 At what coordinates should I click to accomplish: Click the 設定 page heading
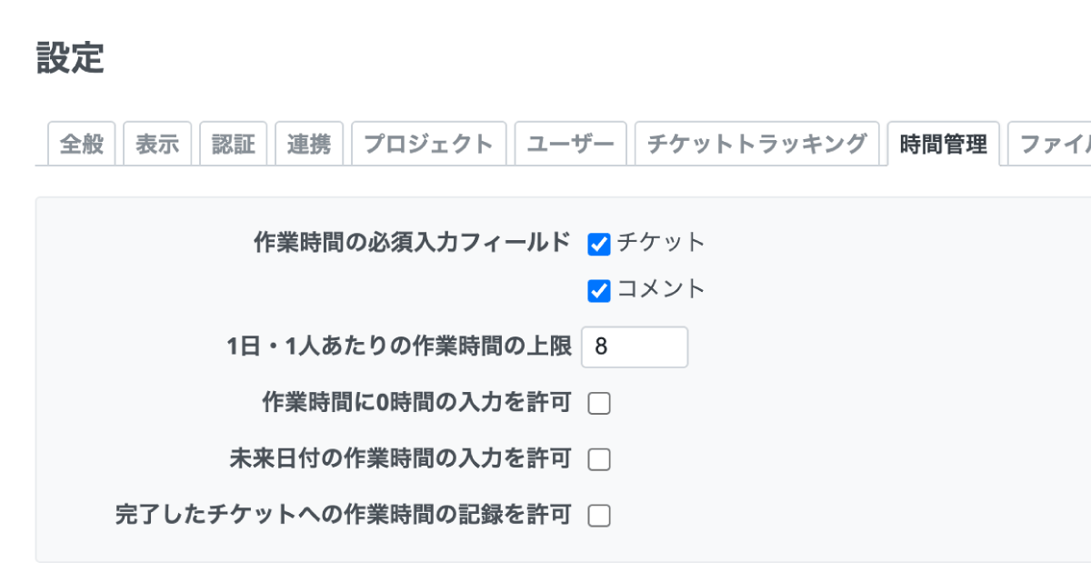[x=70, y=58]
